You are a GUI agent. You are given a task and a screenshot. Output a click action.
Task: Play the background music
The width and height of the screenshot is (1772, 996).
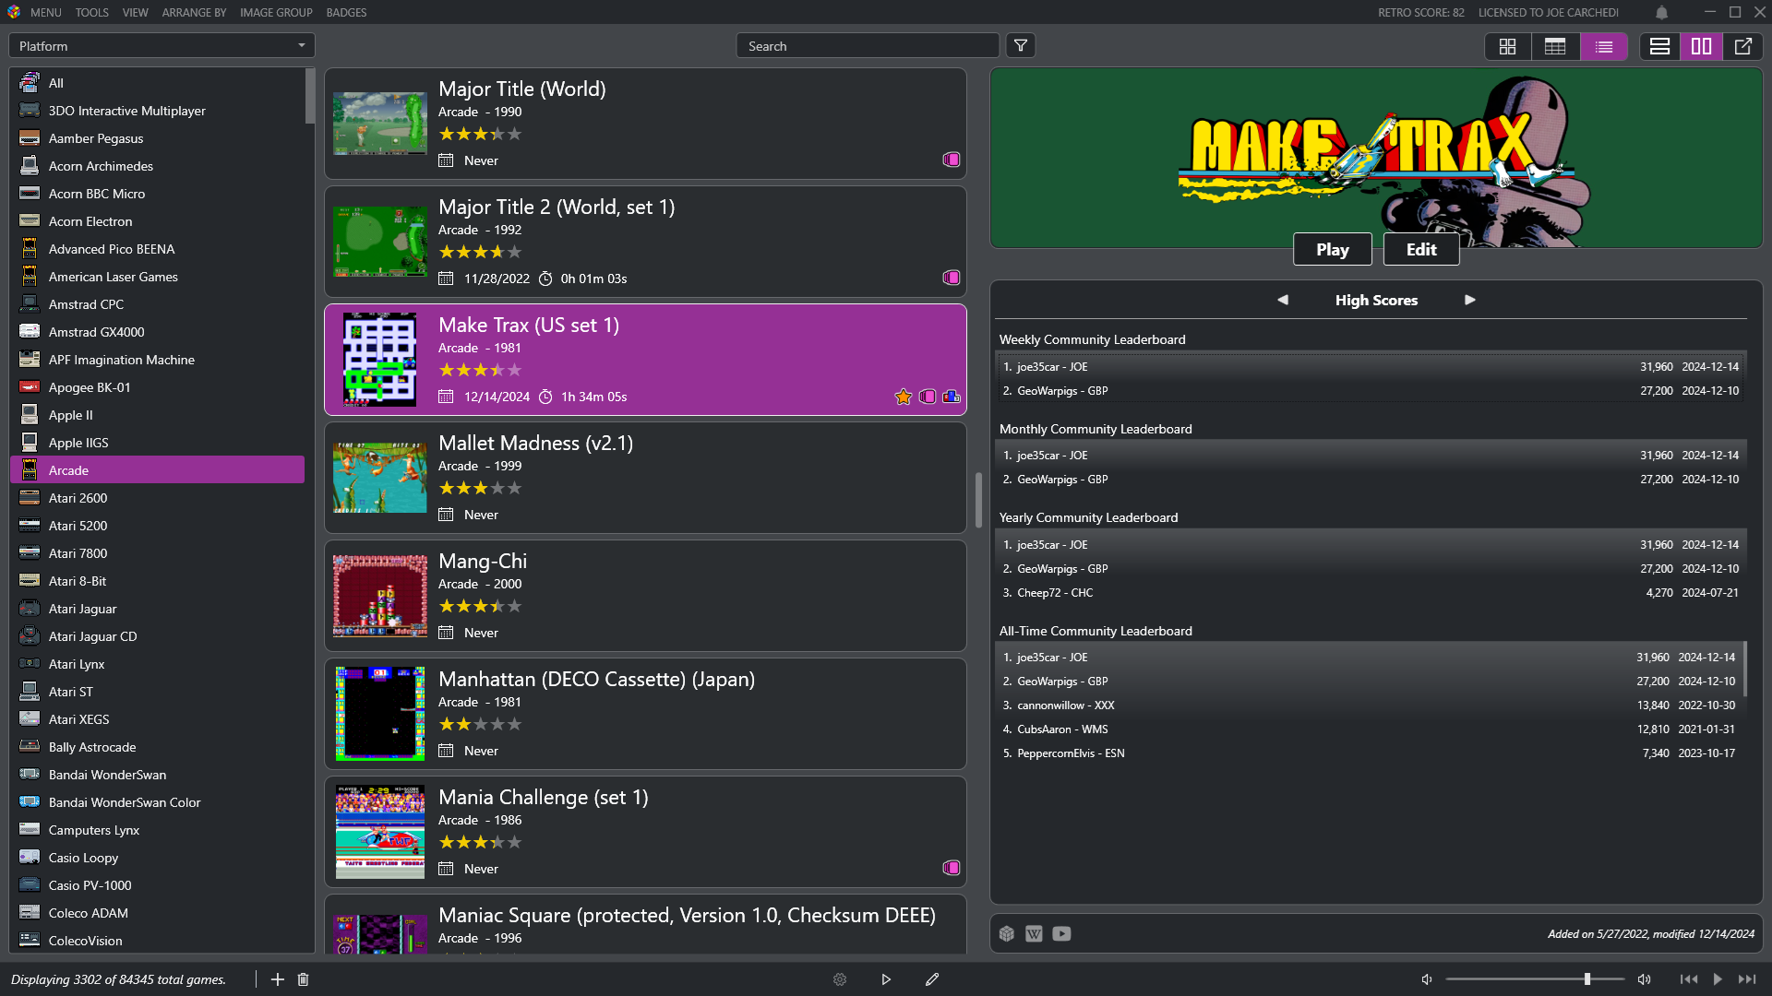click(1718, 979)
